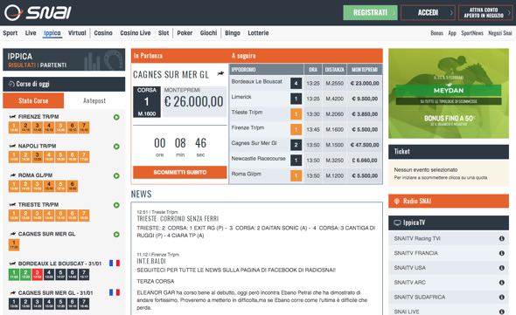Viewport: 516px width, 315px height.
Task: Click race number 4 badge for Bordeaux Le Bouscat
Action: click(296, 83)
